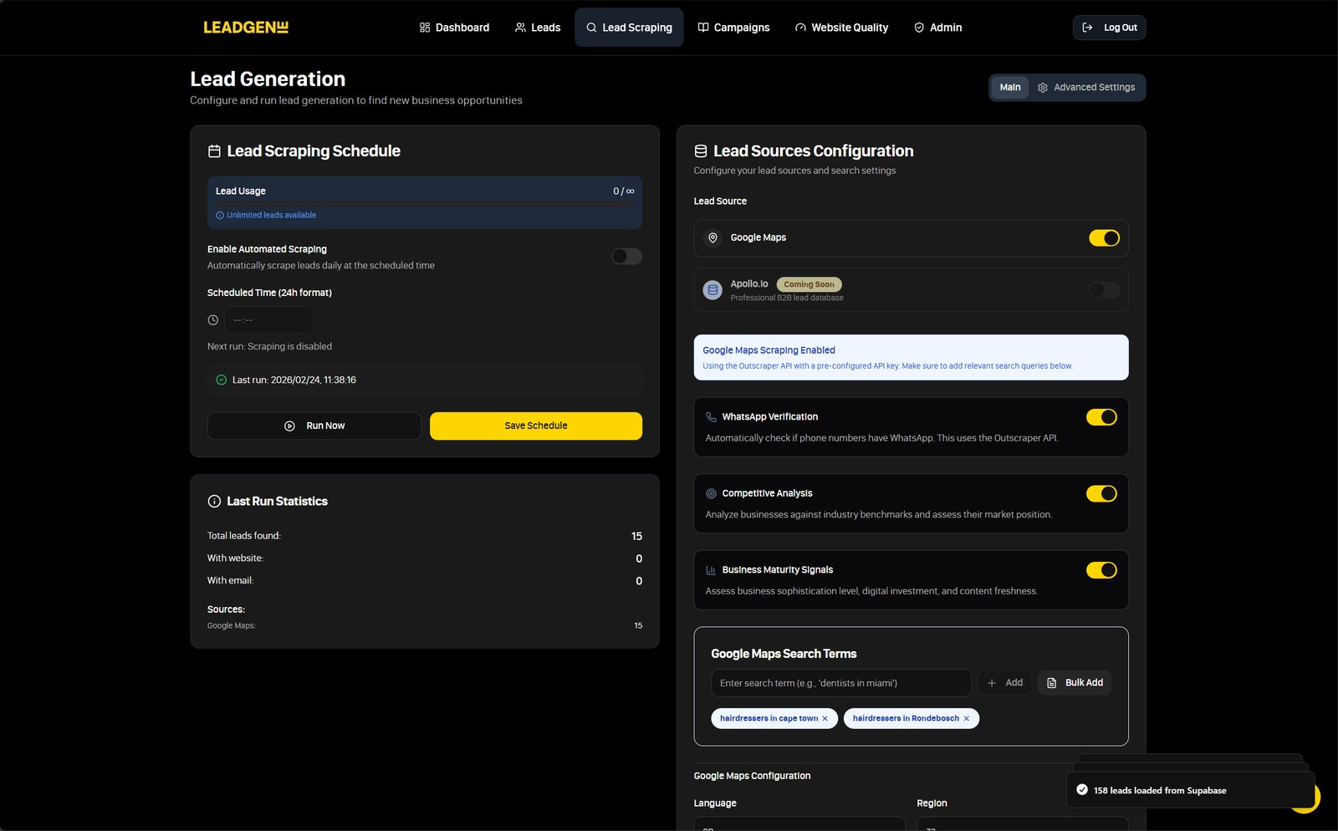
Task: Open the Dashboard nav tab
Action: click(454, 28)
